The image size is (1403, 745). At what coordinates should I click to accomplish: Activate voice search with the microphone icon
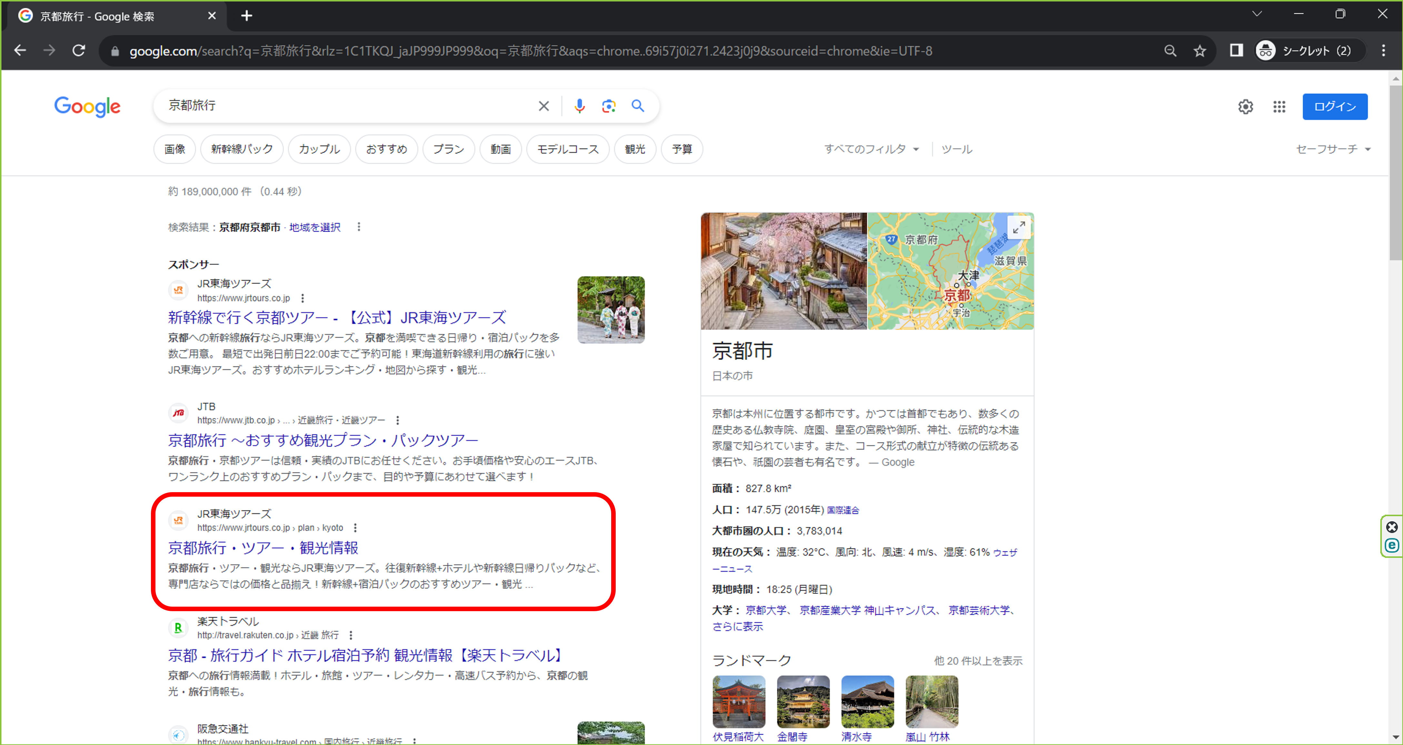tap(580, 106)
